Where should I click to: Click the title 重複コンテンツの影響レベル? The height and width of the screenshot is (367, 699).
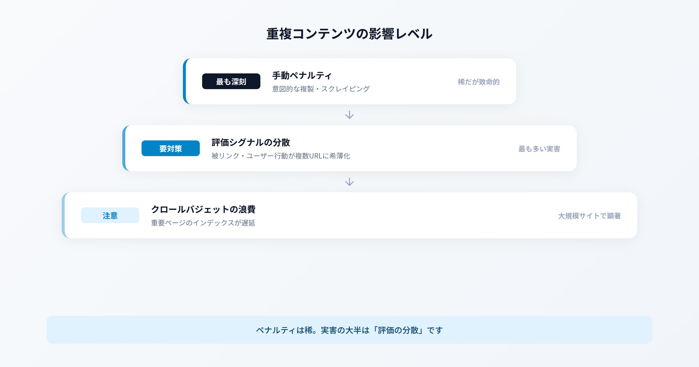coord(349,34)
